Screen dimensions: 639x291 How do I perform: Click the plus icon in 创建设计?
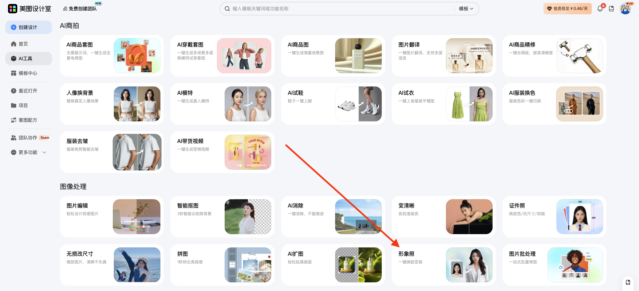14,27
